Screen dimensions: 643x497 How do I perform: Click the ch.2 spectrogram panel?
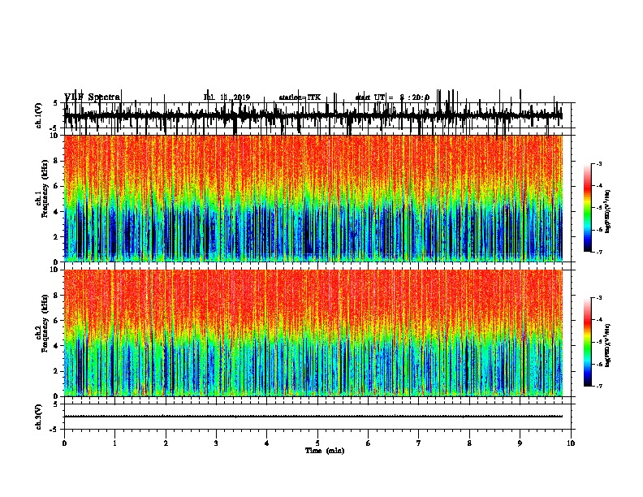pos(313,333)
